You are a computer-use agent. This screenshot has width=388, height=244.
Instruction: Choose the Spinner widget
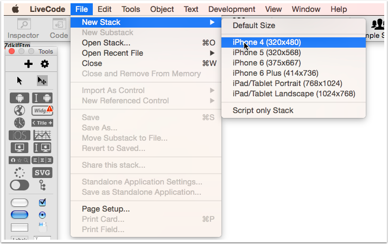20,173
